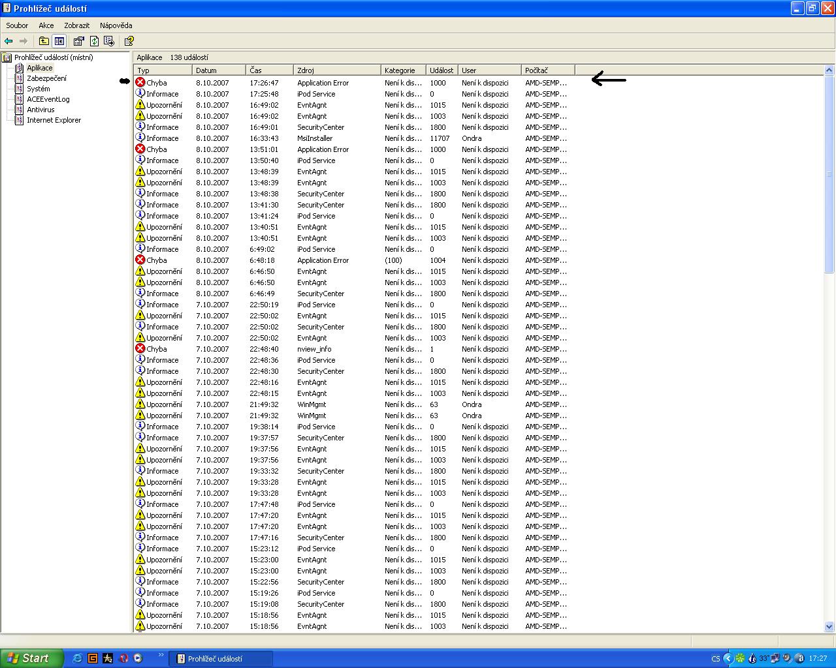
Task: Click the info icon of the 6:49:02 event
Action: tap(140, 249)
